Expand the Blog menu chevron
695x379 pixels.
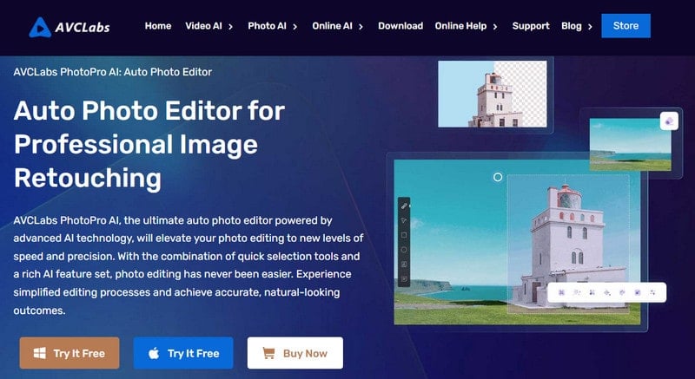click(590, 27)
